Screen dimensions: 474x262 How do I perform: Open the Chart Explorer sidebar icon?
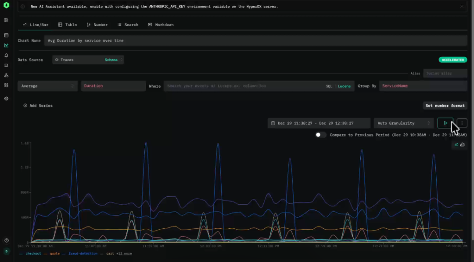click(x=6, y=46)
